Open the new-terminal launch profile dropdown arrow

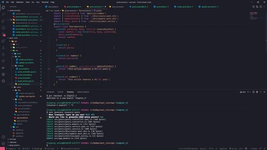[250, 92]
